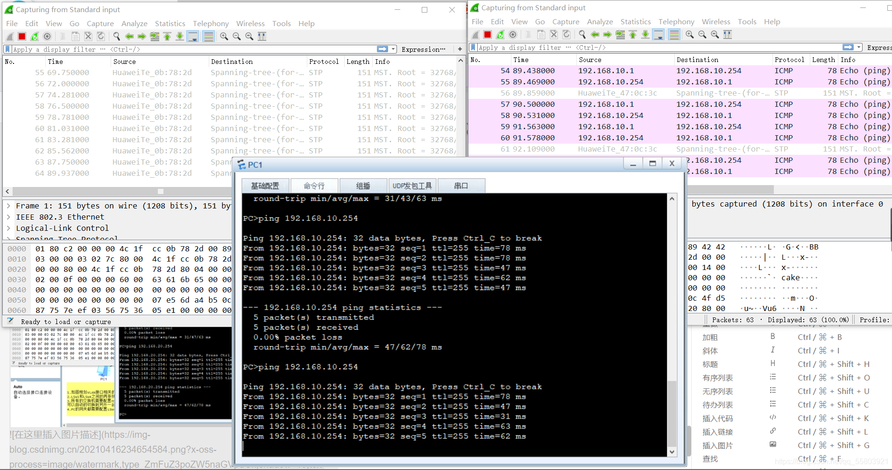Viewport: 892px width, 470px height.
Task: Zoom in icon in right Wireshark toolbar
Action: click(x=690, y=35)
